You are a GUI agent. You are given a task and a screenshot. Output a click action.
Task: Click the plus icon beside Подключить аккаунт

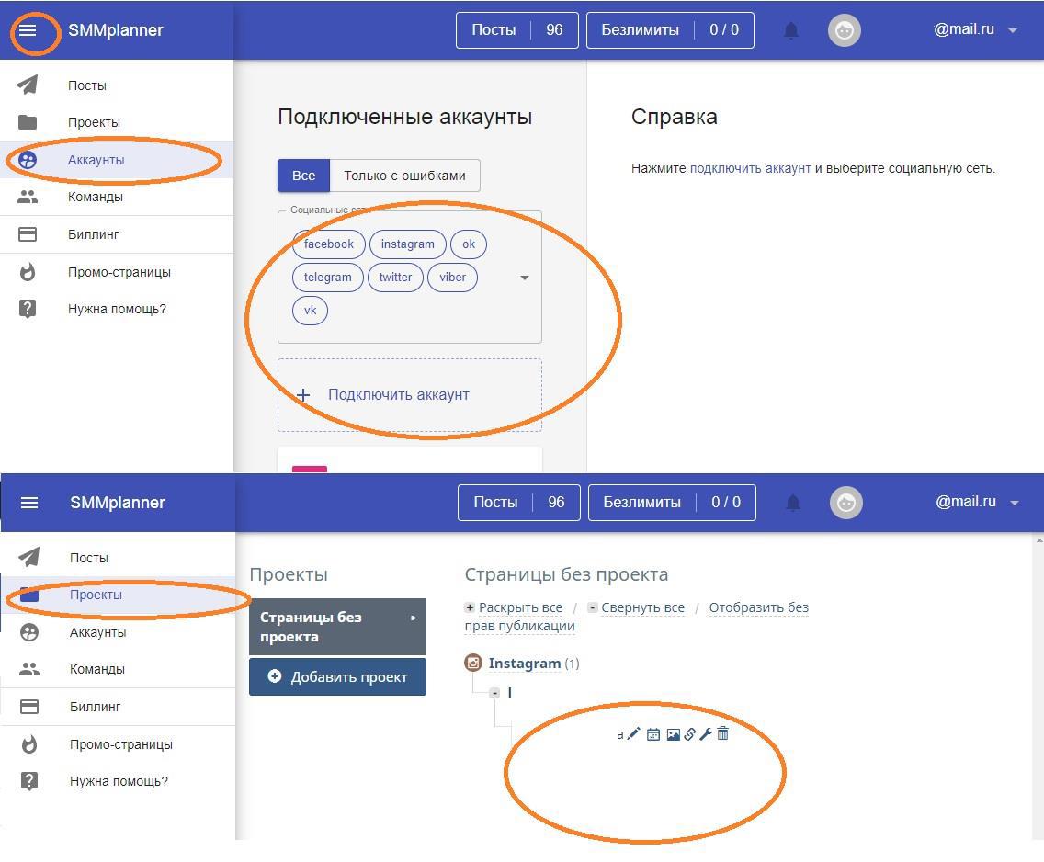[303, 395]
